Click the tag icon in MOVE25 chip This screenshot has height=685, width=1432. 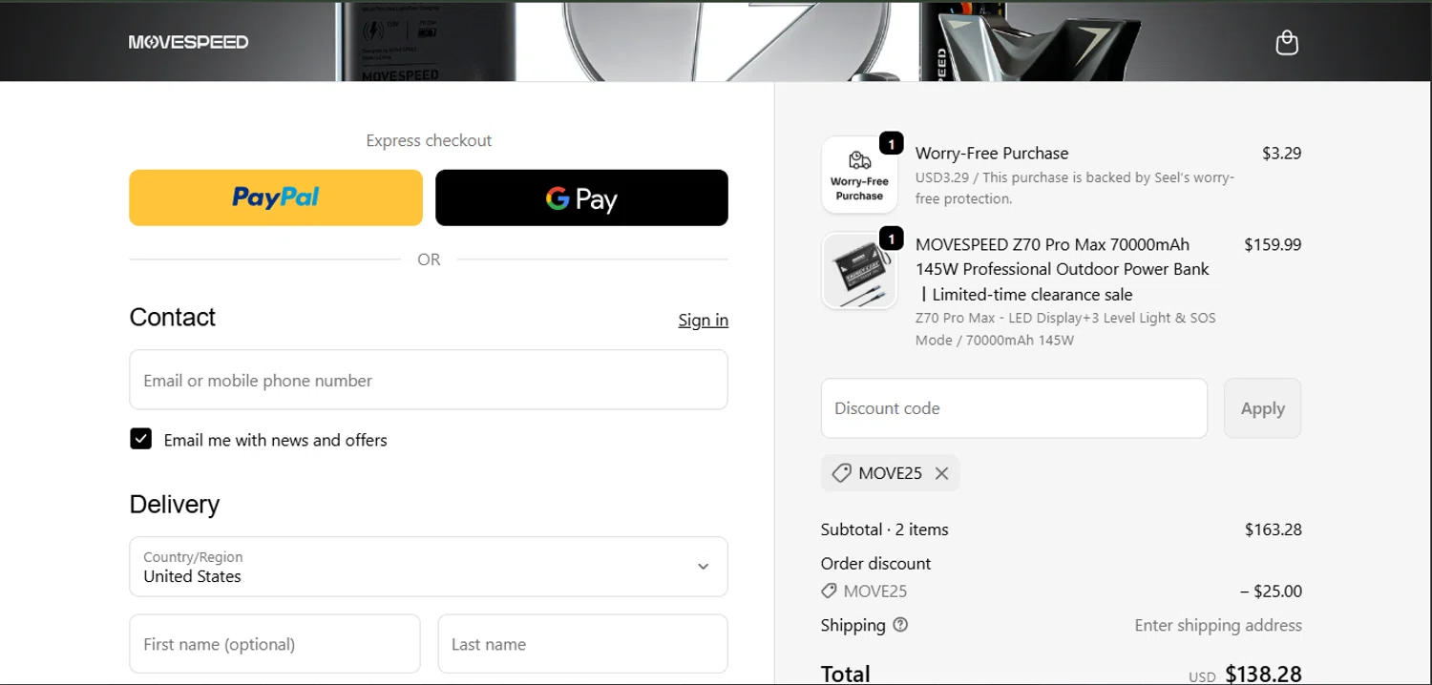[x=841, y=473]
